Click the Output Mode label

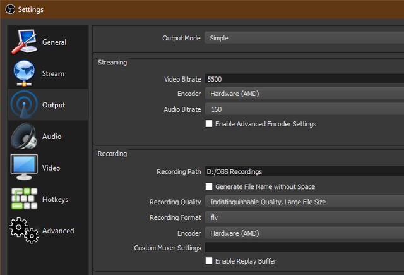pos(181,38)
